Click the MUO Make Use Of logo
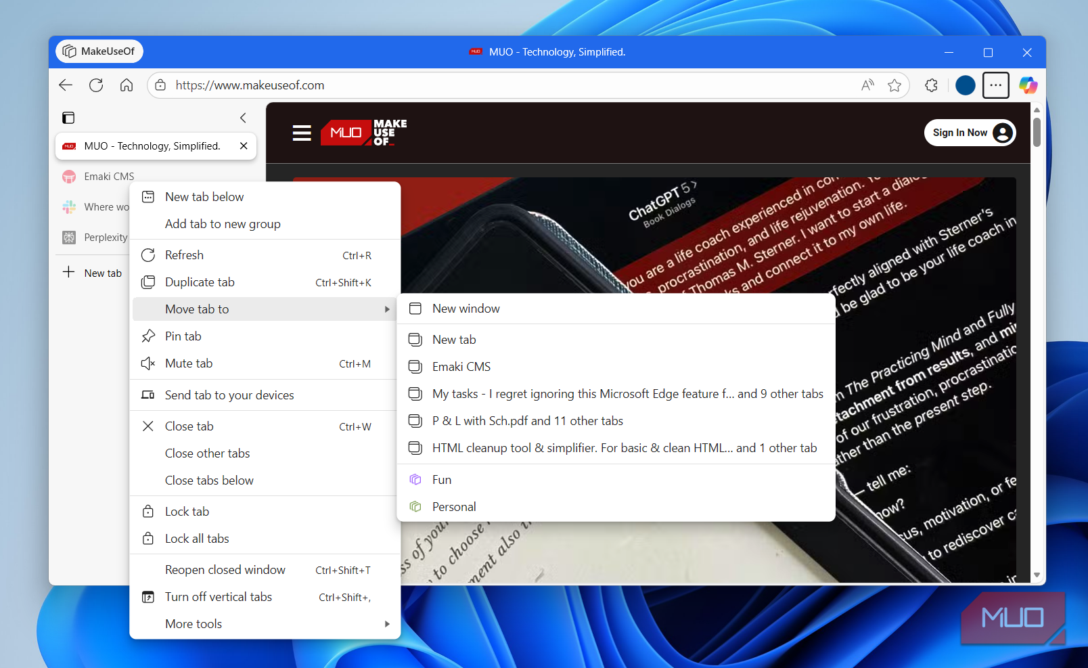This screenshot has width=1088, height=668. pyautogui.click(x=364, y=133)
